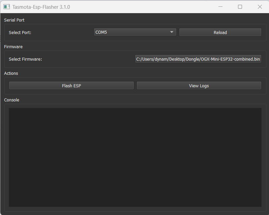Viewport: 269px width, 215px height.
Task: Reload the serial port list
Action: (220, 32)
